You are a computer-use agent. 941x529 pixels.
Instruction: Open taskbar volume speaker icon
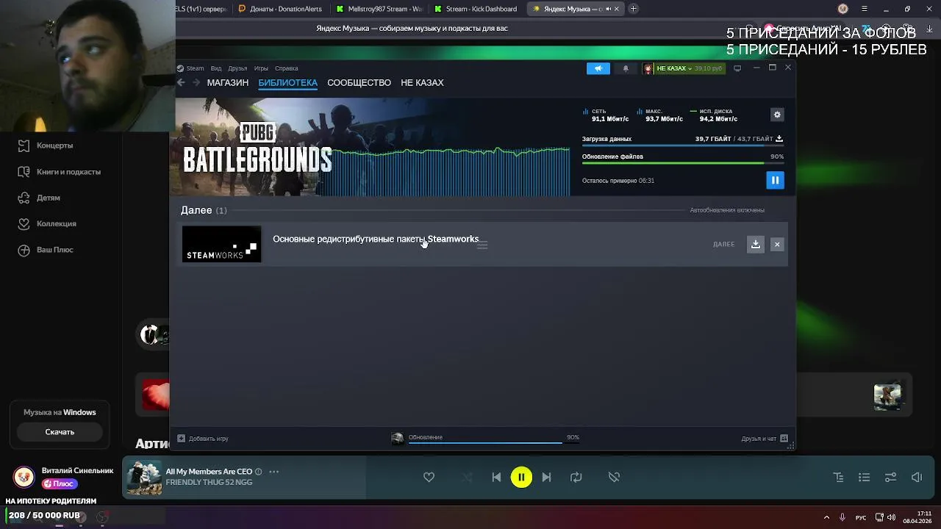891,517
